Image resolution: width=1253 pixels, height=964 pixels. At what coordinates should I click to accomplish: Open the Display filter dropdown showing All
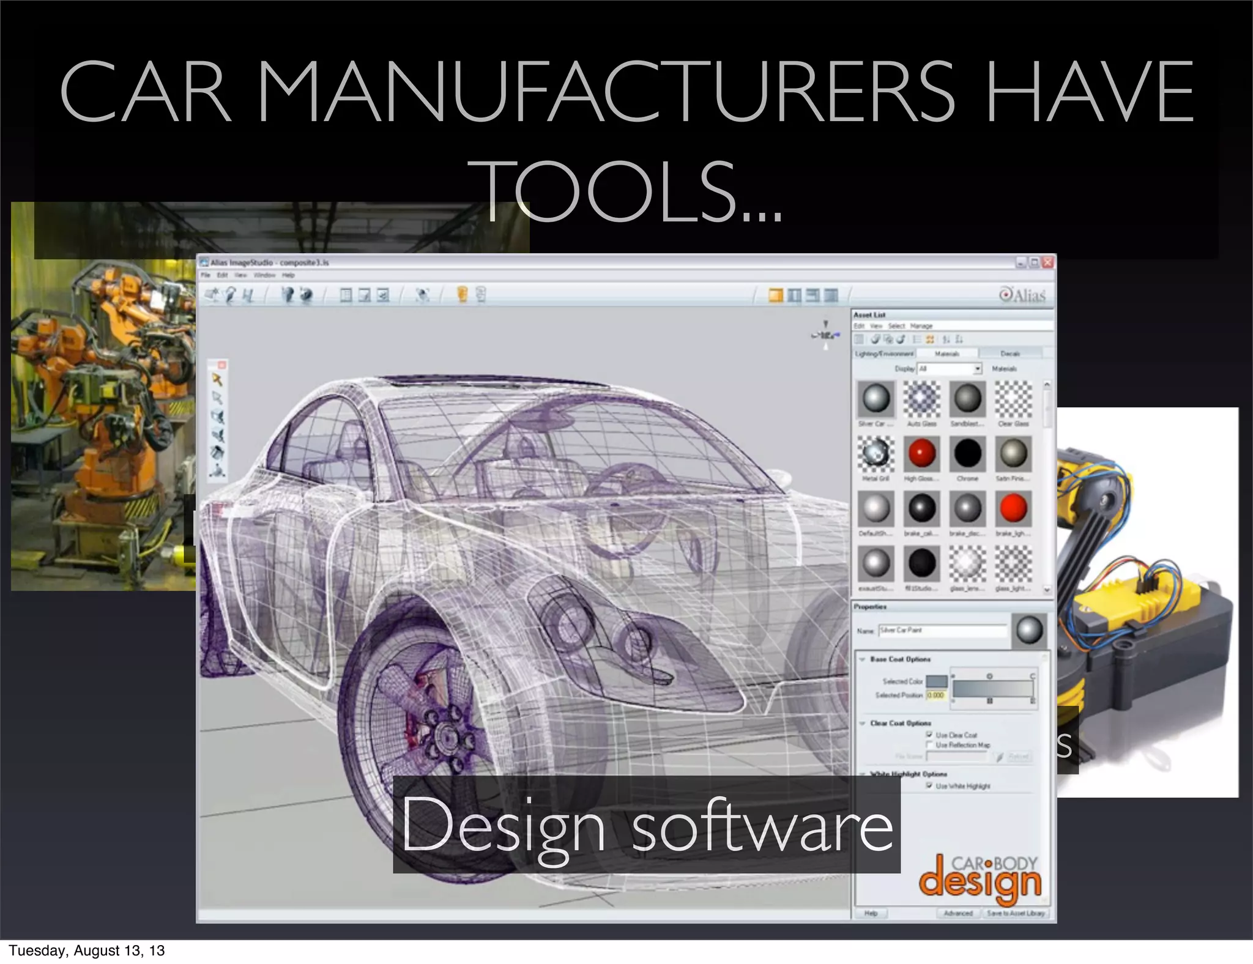coord(949,369)
